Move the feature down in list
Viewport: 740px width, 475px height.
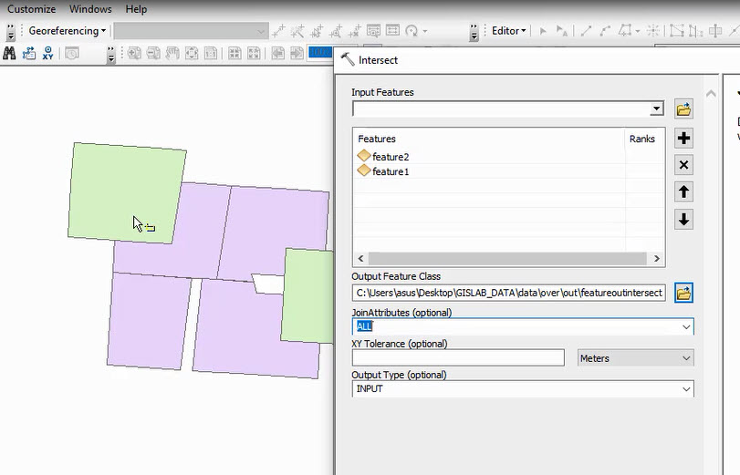point(683,219)
